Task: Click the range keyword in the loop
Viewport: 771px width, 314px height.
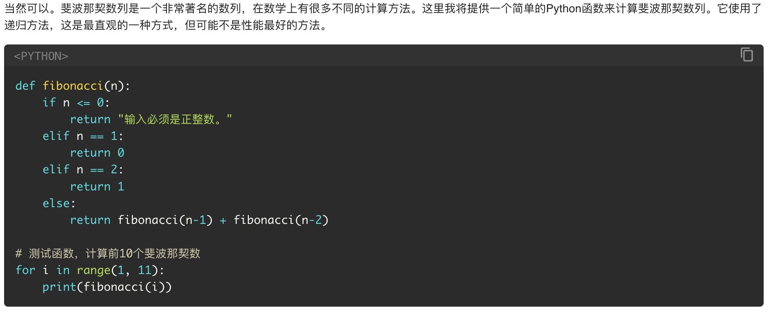Action: (x=93, y=270)
